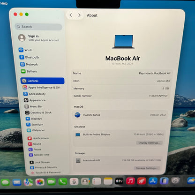
Task: Select Menu Bar in the sidebar
Action: tap(33, 106)
